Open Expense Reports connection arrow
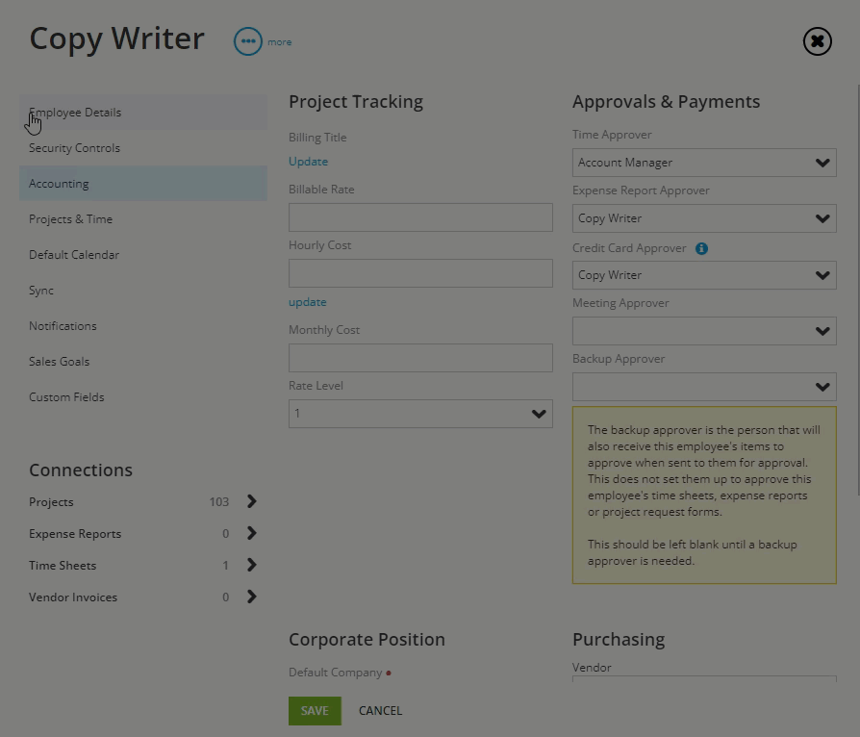 (x=252, y=533)
